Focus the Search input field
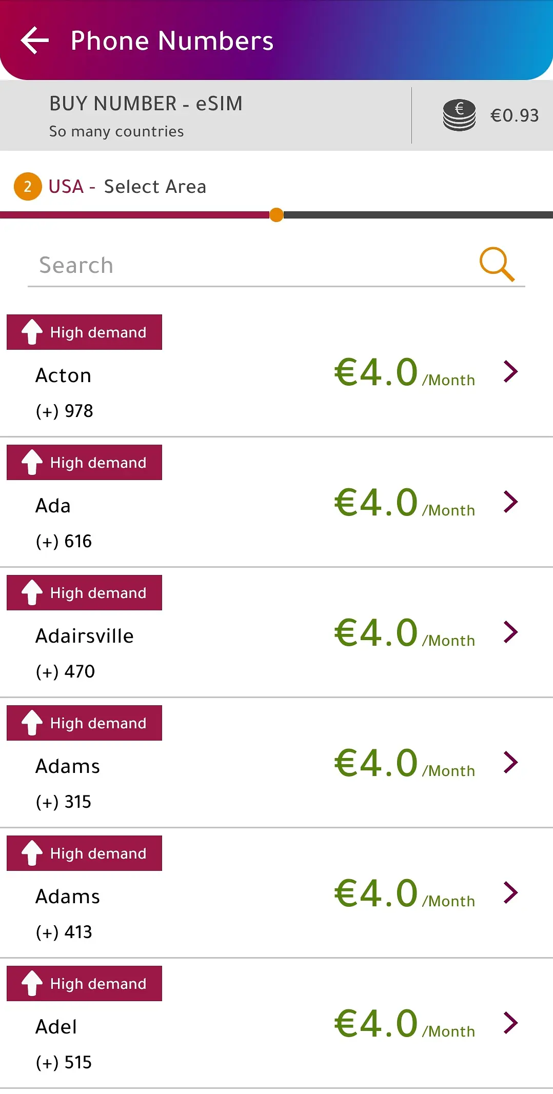Screen dimensions: 553x1094 pos(246,265)
